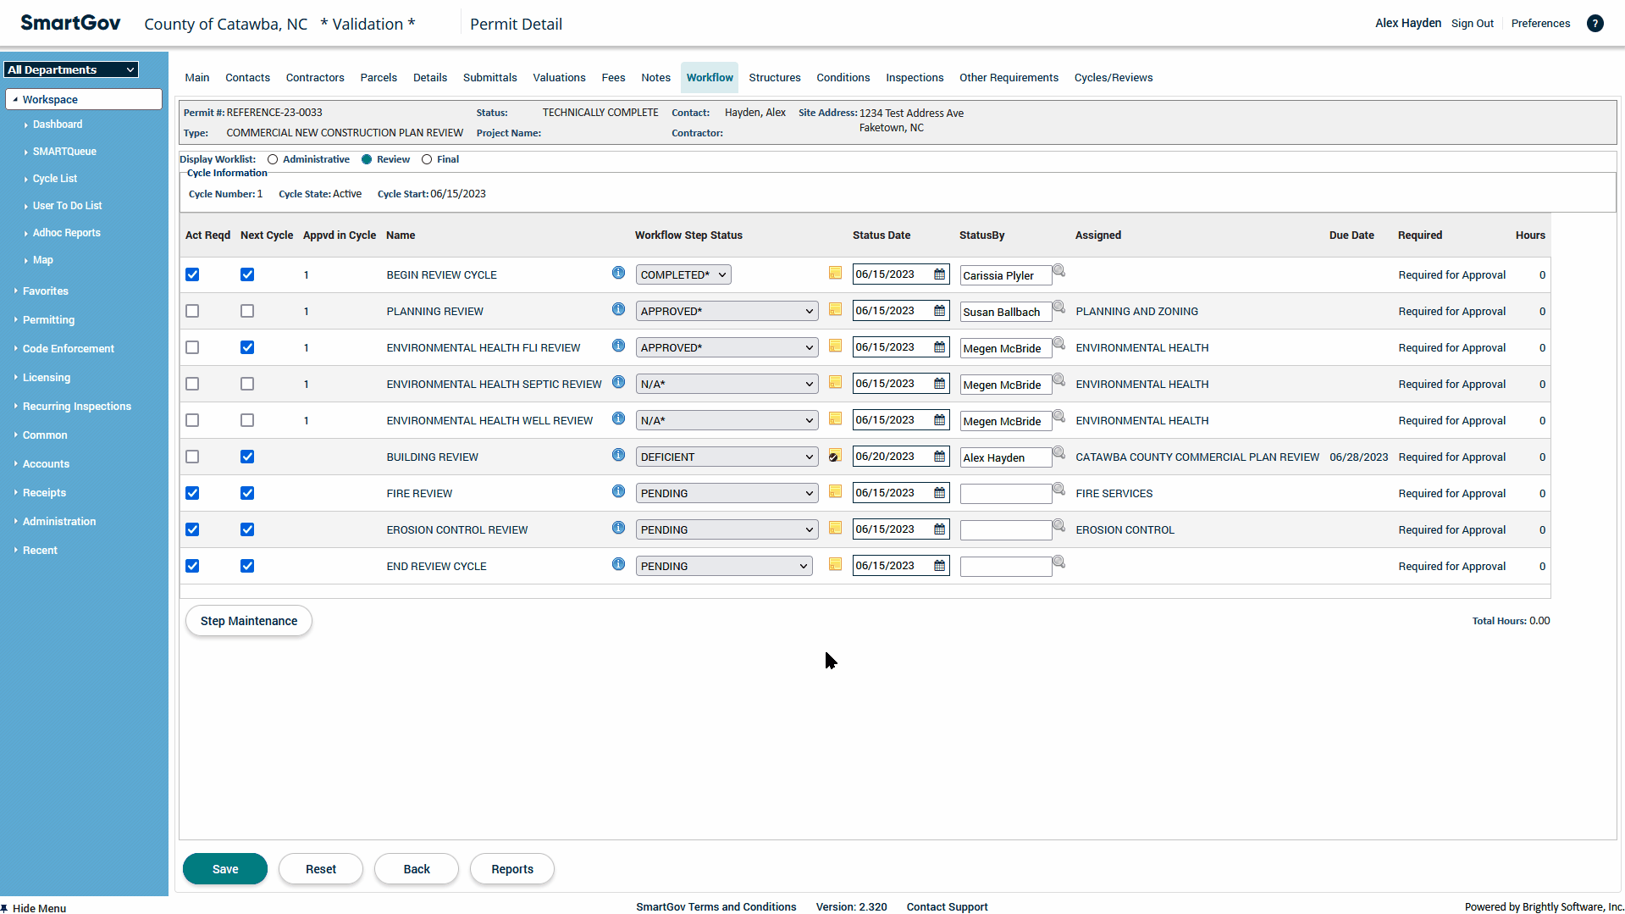This screenshot has width=1625, height=914.
Task: Click info icon for End Review Cycle
Action: 618,565
